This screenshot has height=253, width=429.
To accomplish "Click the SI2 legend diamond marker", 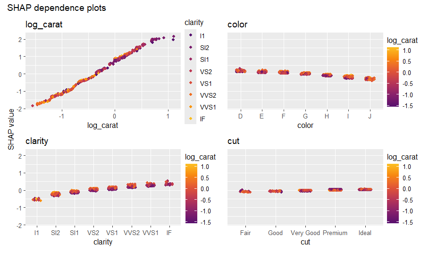I will point(190,47).
